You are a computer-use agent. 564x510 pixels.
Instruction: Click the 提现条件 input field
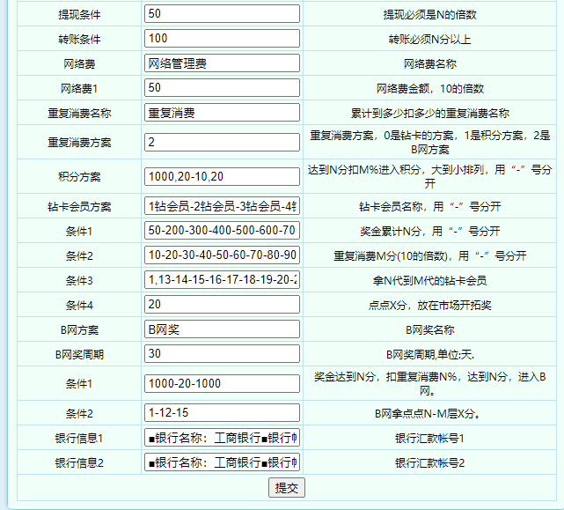point(222,14)
